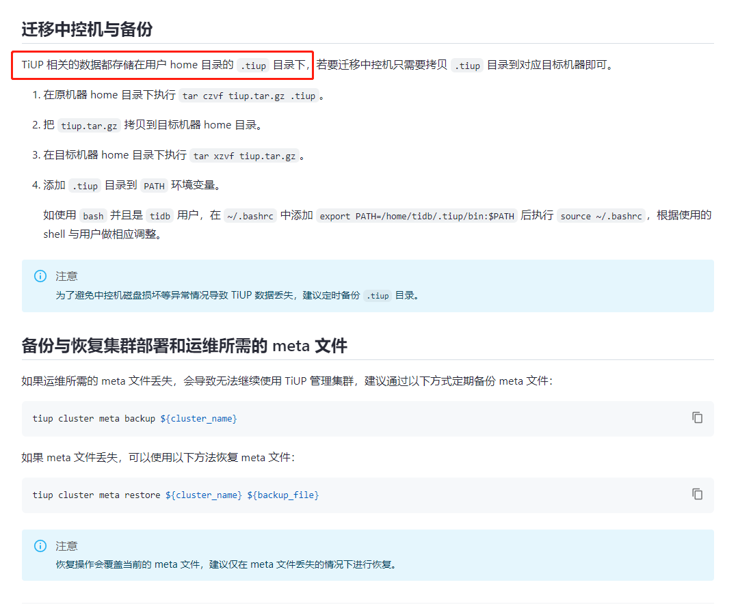The height and width of the screenshot is (604, 738).
Task: Click the export PATH=/home/tidb/.tiup/bin:$PATH code
Action: point(417,216)
